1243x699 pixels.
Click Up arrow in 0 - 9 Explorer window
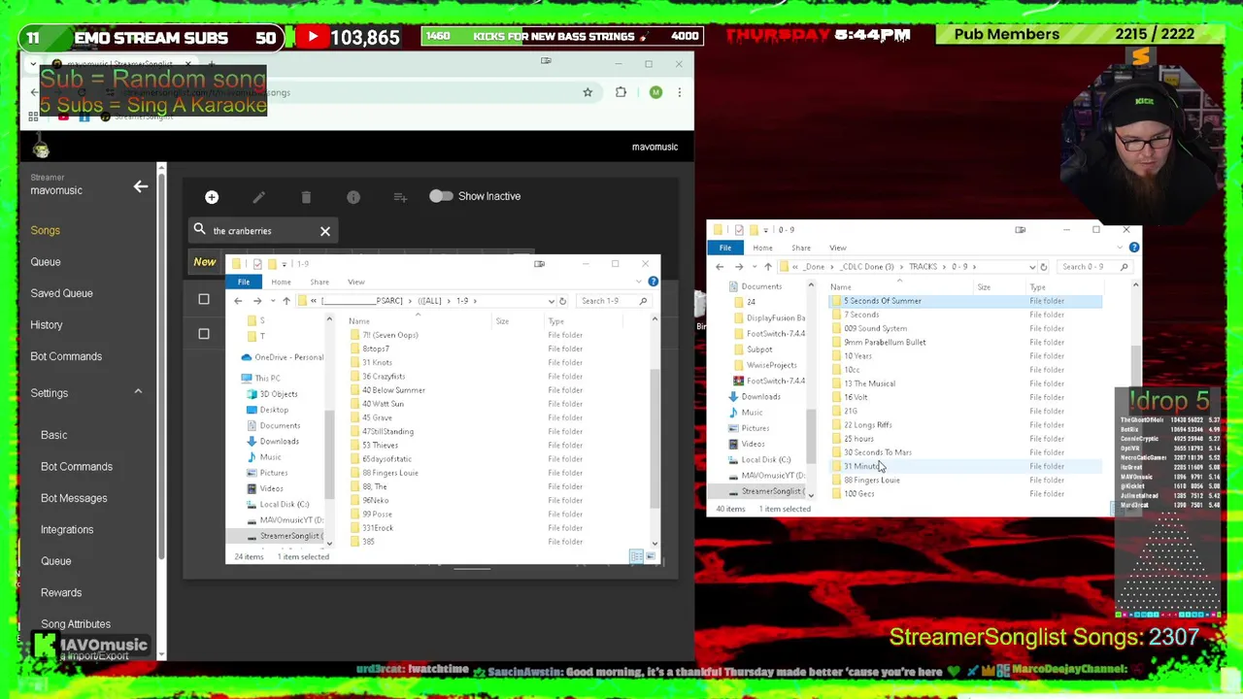coord(767,267)
